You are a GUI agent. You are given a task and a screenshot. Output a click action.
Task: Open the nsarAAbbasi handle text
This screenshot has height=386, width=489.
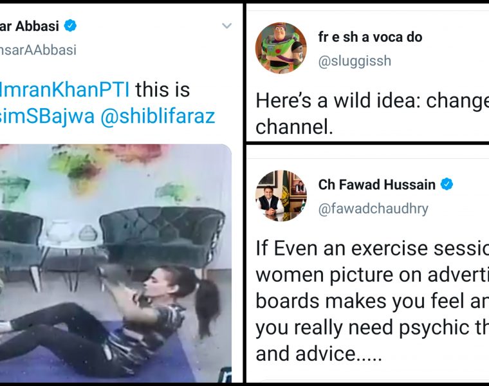pos(38,50)
